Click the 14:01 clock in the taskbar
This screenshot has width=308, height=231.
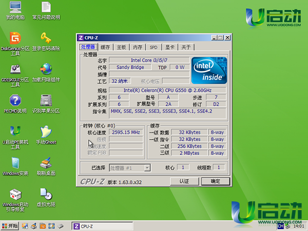pos(299,226)
